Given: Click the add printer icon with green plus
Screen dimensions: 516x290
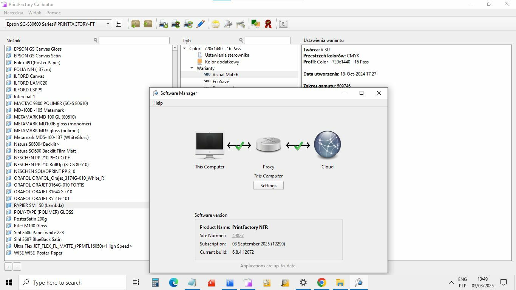Looking at the screenshot, I should point(163,24).
